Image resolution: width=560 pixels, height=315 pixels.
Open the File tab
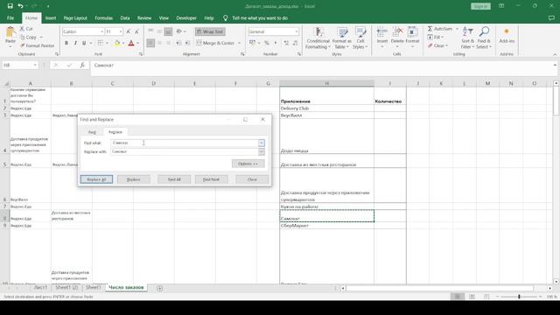pos(10,17)
